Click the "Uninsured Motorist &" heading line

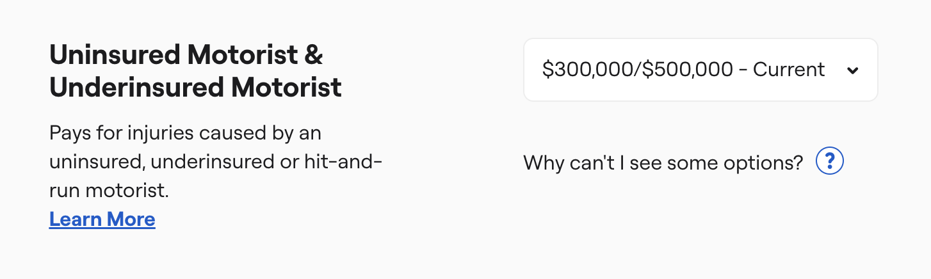[x=186, y=56]
